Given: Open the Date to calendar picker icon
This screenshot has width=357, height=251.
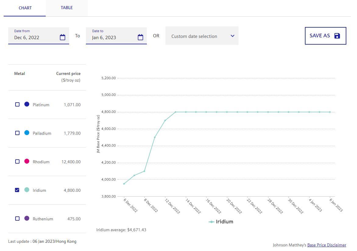Looking at the screenshot, I should tap(140, 37).
